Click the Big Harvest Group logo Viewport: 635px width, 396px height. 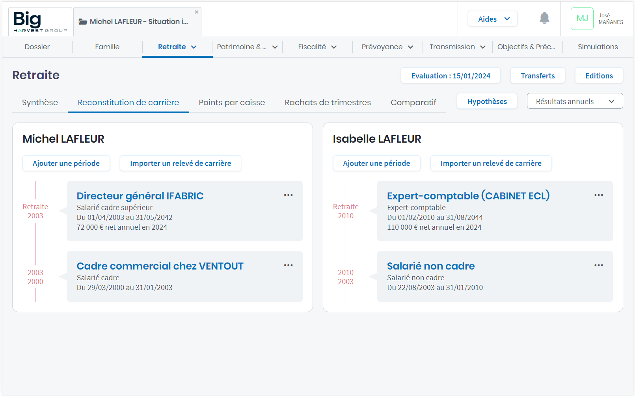[40, 22]
